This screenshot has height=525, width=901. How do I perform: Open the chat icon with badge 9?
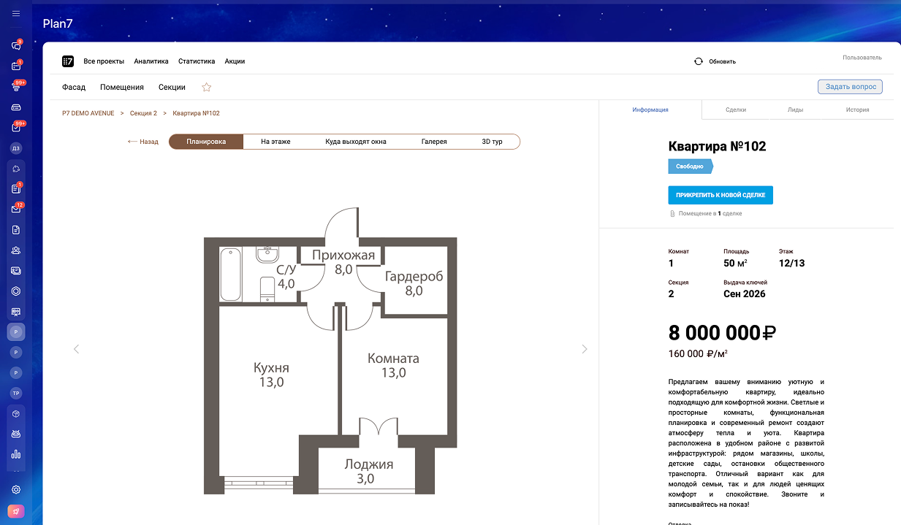click(x=16, y=45)
